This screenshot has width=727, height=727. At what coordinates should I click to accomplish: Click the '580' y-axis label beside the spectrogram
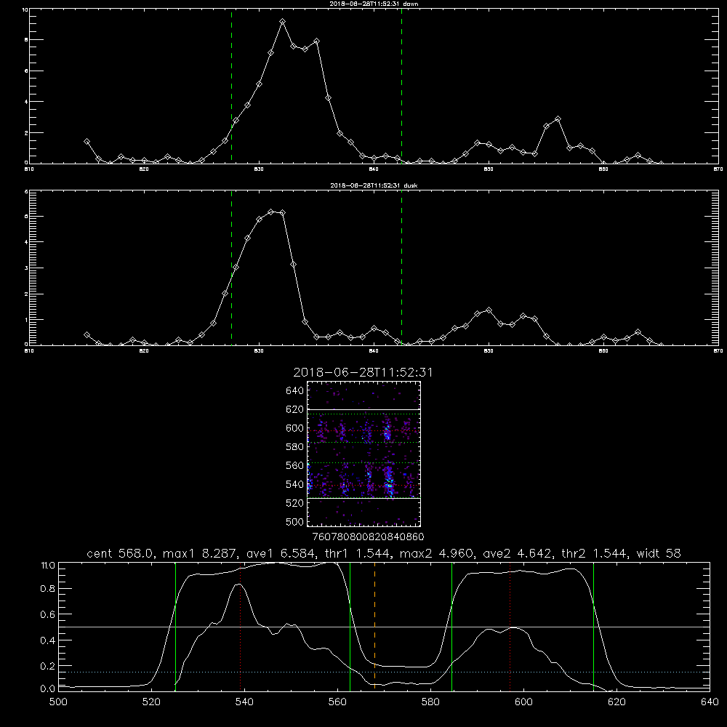295,447
